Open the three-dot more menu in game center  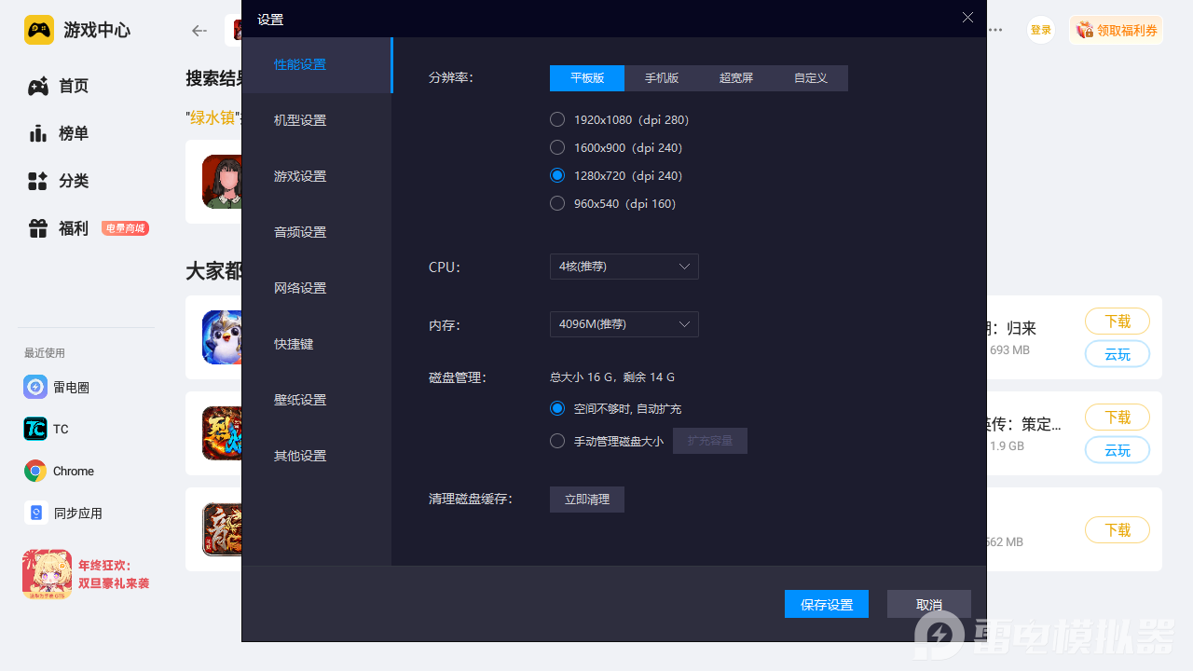[995, 30]
